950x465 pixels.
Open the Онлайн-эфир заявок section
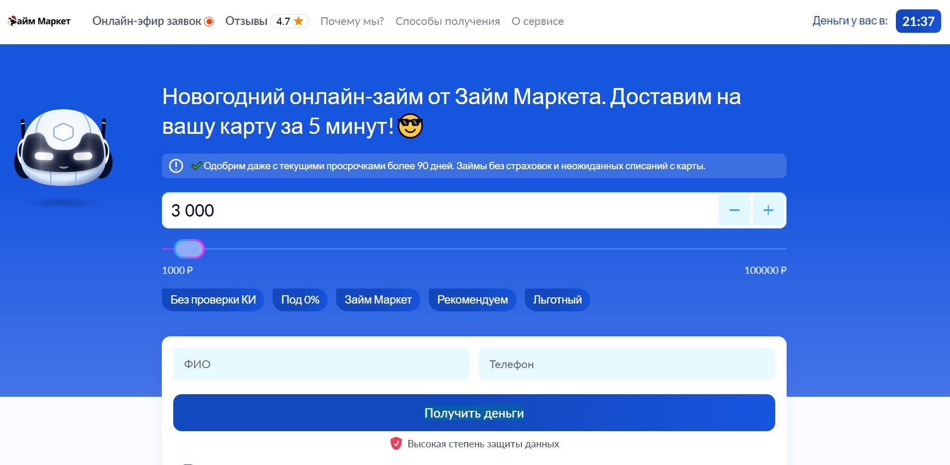147,21
